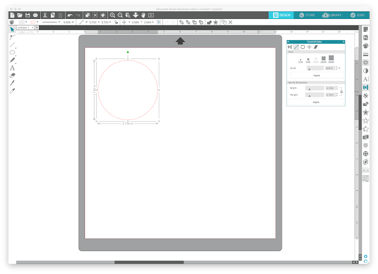
Task: Open the Page Setup panel icon
Action: coord(366,30)
